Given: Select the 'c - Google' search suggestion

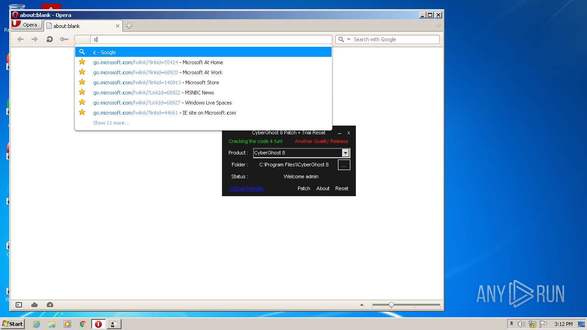Looking at the screenshot, I should pyautogui.click(x=203, y=52).
